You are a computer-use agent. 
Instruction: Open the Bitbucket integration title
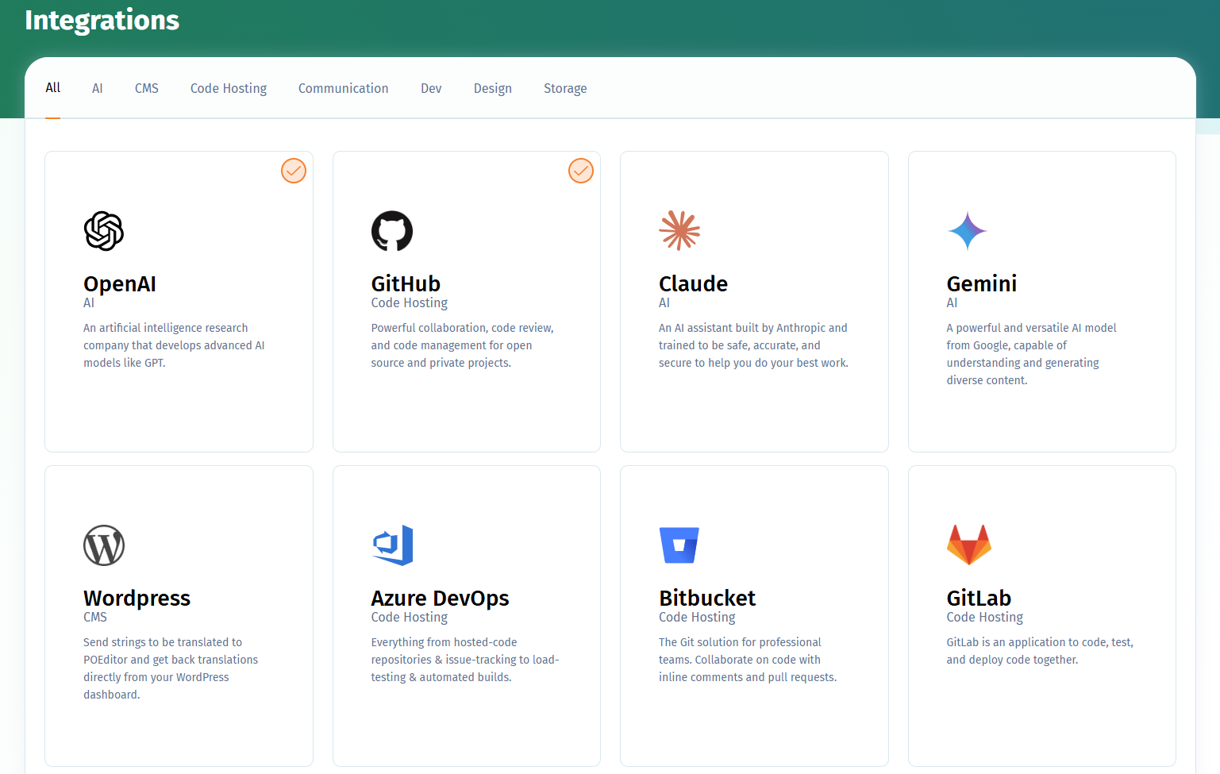point(707,598)
